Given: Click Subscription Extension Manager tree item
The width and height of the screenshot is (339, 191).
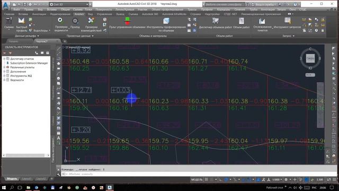Looking at the screenshot, I should [x=29, y=63].
